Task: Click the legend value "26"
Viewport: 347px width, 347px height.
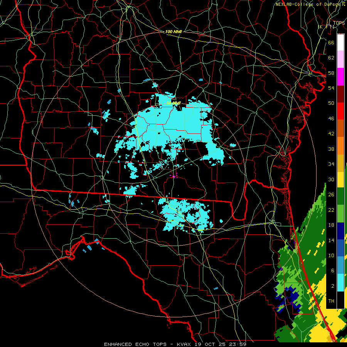Action: coord(331,195)
